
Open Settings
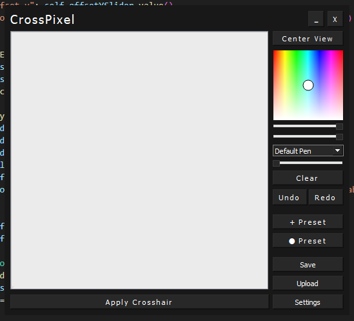tap(308, 302)
